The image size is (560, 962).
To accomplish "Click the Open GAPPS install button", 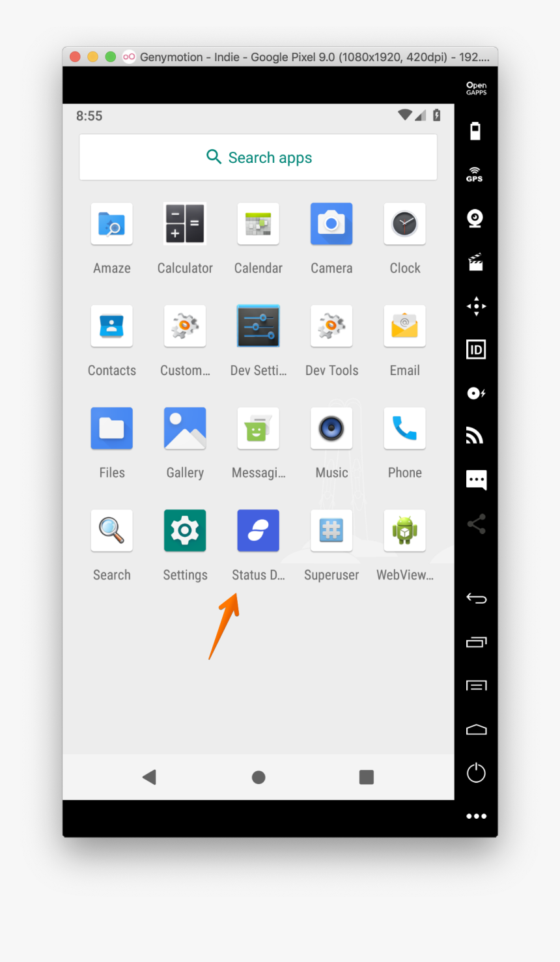I will pos(476,89).
